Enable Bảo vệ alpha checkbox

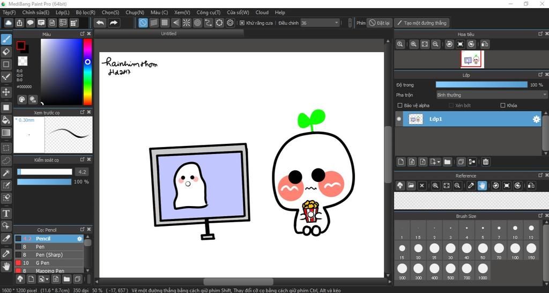[400, 105]
